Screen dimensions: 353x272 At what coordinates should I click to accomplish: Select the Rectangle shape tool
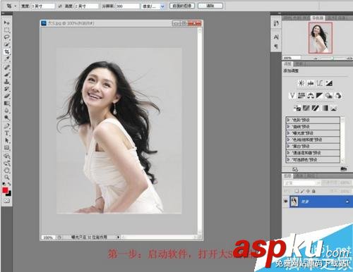click(6, 147)
